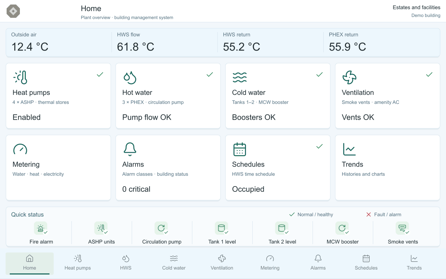Open the Schedules bottom navigation tab
446x279 pixels.
366,263
